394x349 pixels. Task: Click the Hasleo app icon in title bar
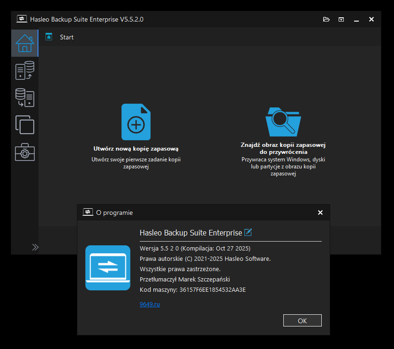tap(22, 19)
